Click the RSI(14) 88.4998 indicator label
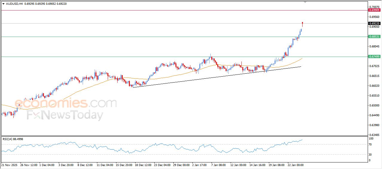382x169 pixels. click(x=13, y=139)
